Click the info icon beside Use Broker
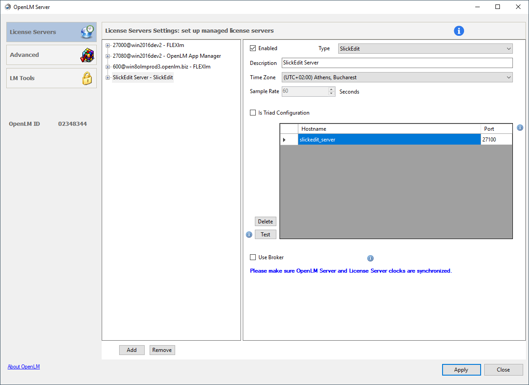The width and height of the screenshot is (529, 385). click(x=370, y=258)
